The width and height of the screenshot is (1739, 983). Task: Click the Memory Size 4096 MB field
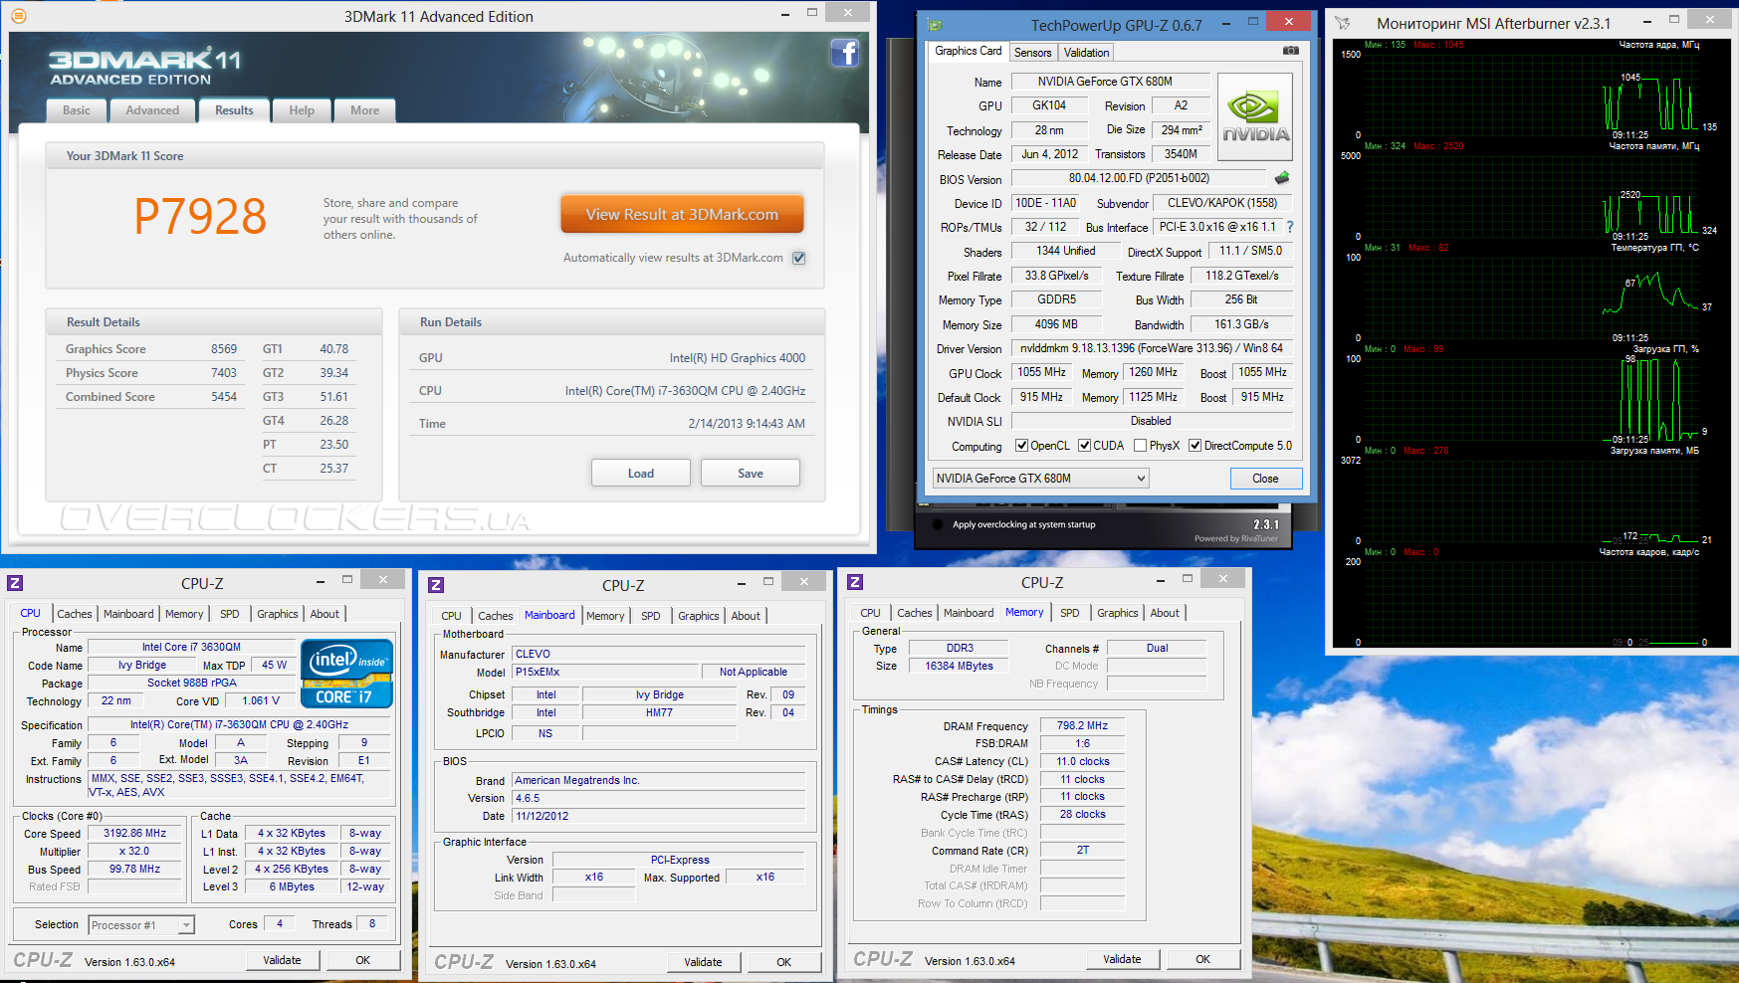1056,324
